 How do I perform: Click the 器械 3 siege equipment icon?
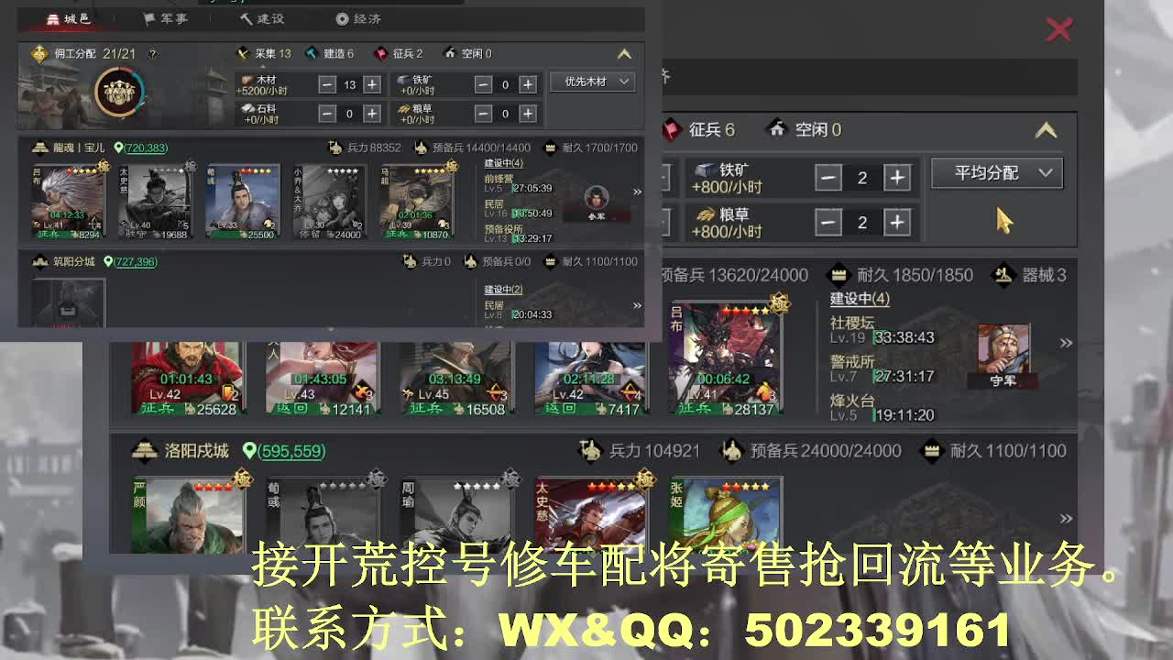point(1003,275)
